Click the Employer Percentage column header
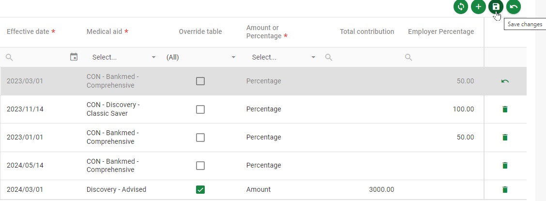 440,31
